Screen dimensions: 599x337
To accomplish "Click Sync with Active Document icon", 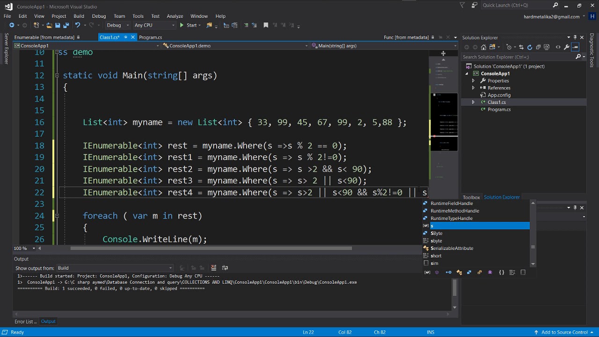I will coord(521,47).
